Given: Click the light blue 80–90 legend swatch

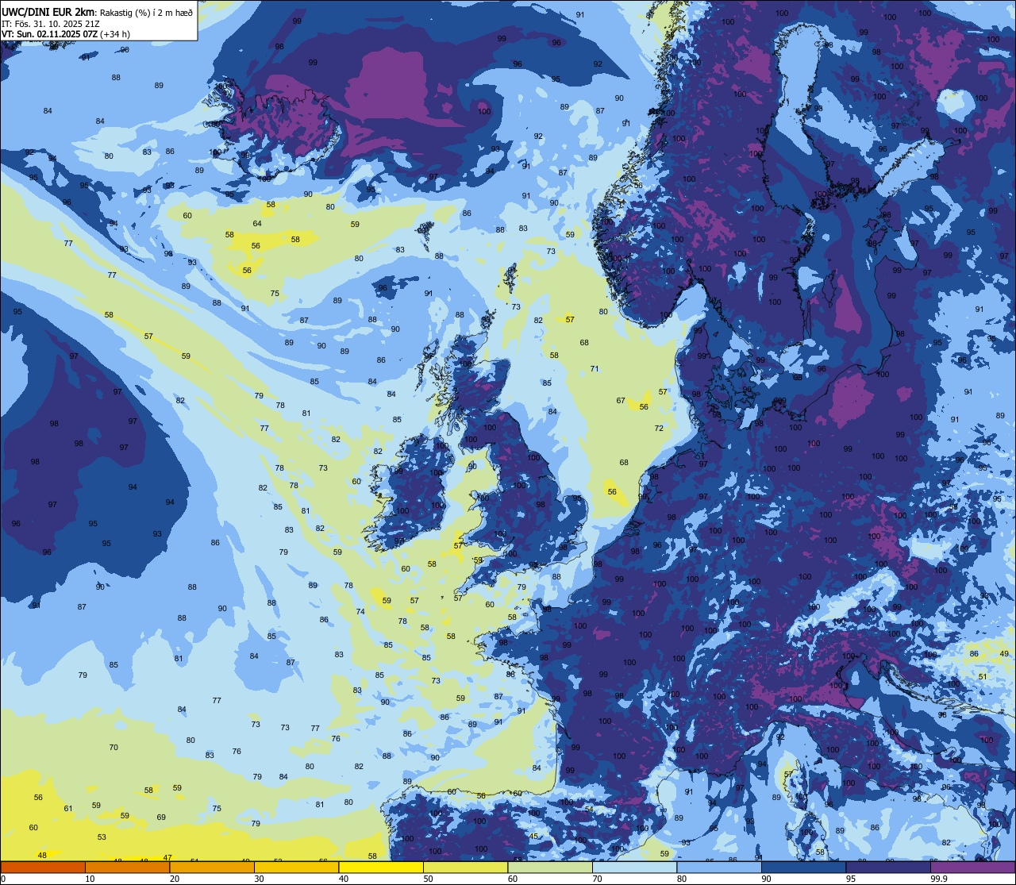Looking at the screenshot, I should 719,867.
